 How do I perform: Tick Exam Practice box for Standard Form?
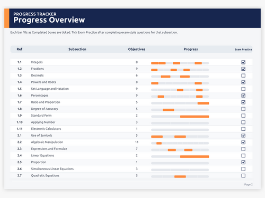tap(243, 116)
